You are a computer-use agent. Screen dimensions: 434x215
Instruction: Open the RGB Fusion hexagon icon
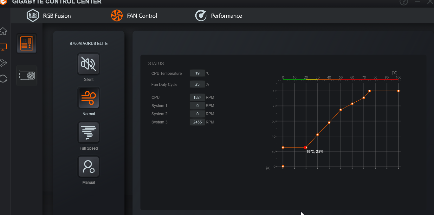click(33, 15)
